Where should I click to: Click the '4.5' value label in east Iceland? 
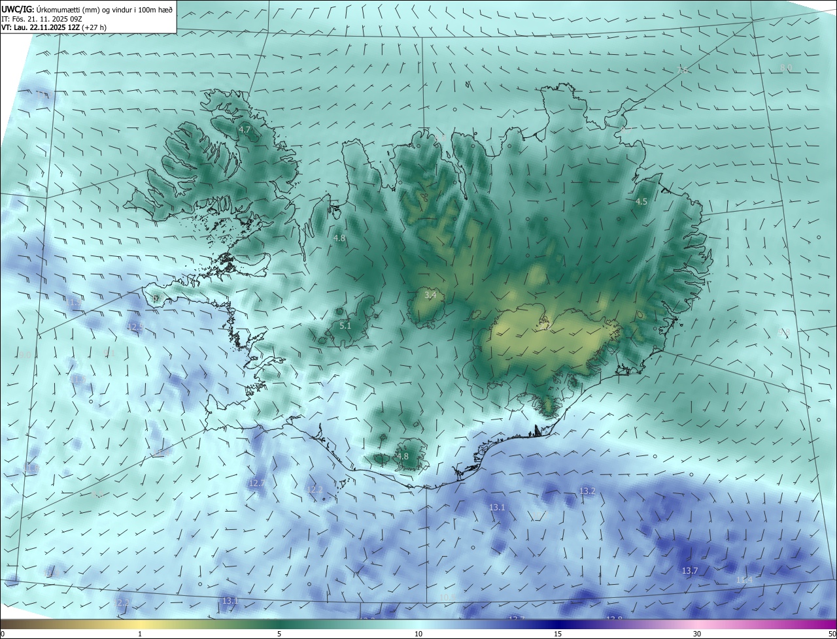[641, 202]
